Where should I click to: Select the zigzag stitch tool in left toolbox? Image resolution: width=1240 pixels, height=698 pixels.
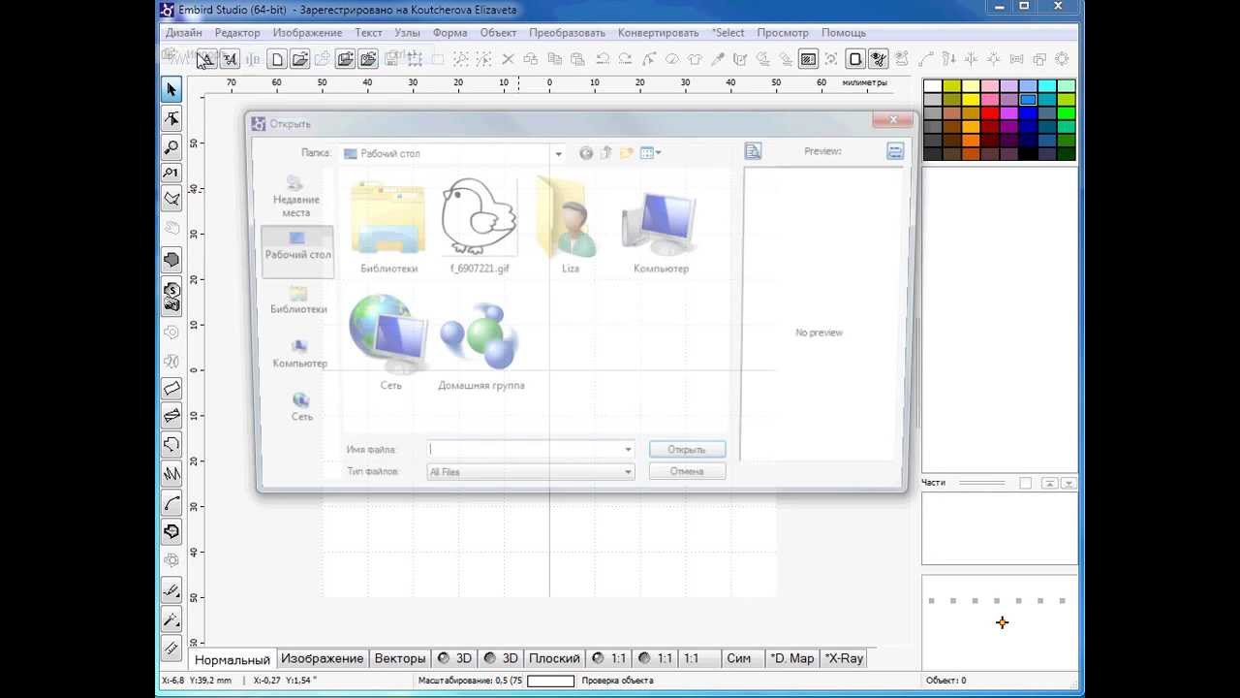(171, 474)
